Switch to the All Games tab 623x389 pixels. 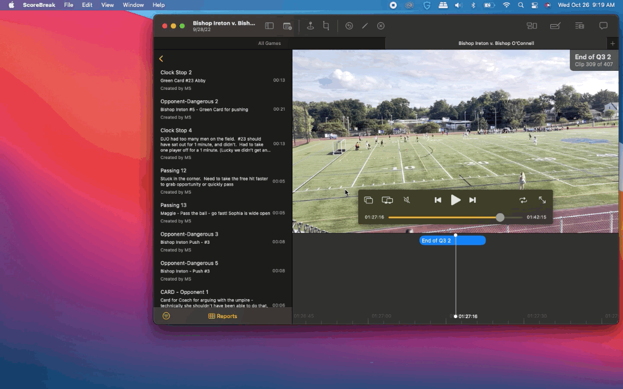(x=269, y=43)
